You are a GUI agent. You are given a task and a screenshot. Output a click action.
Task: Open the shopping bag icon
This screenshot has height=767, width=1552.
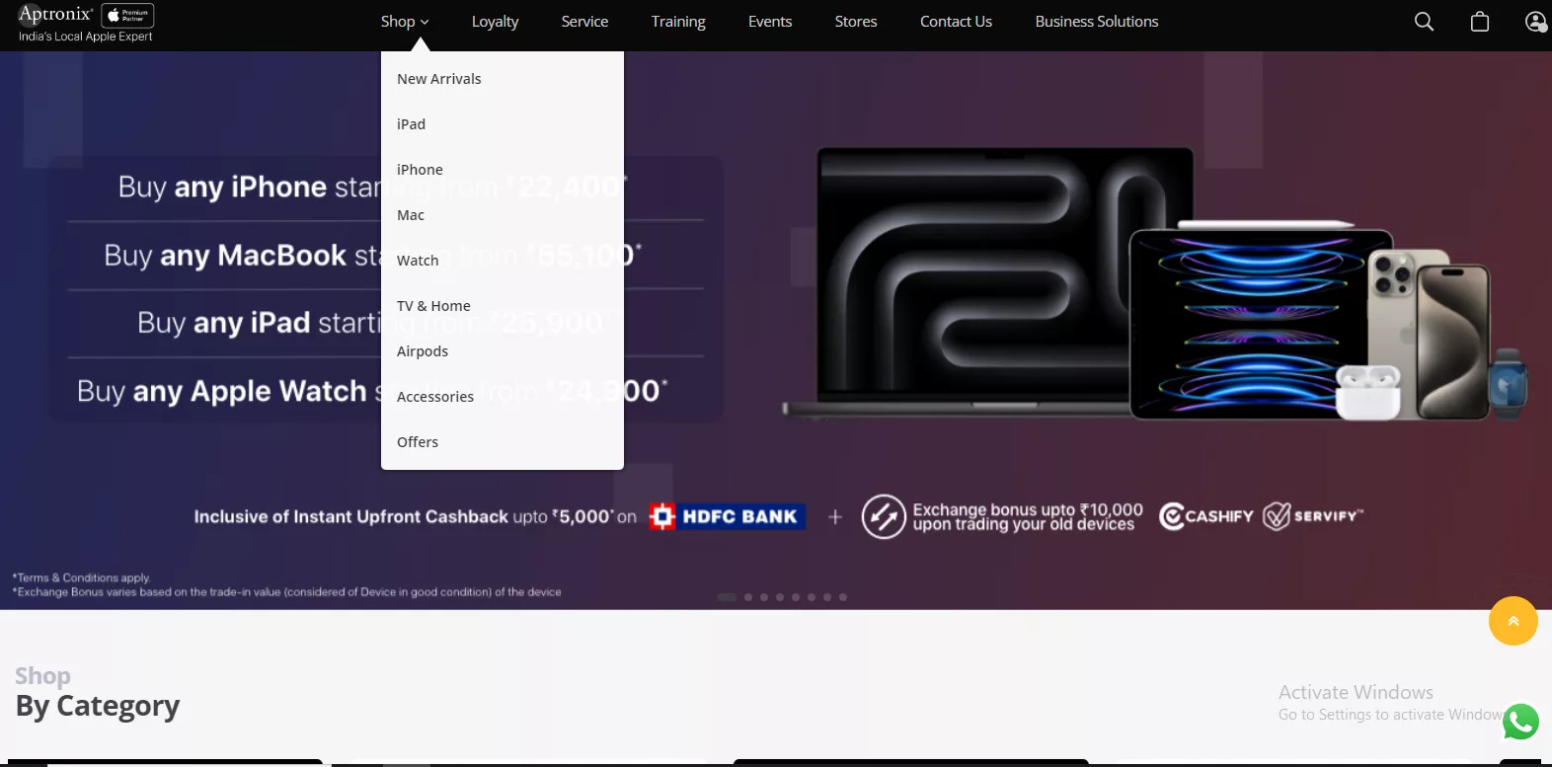point(1480,22)
